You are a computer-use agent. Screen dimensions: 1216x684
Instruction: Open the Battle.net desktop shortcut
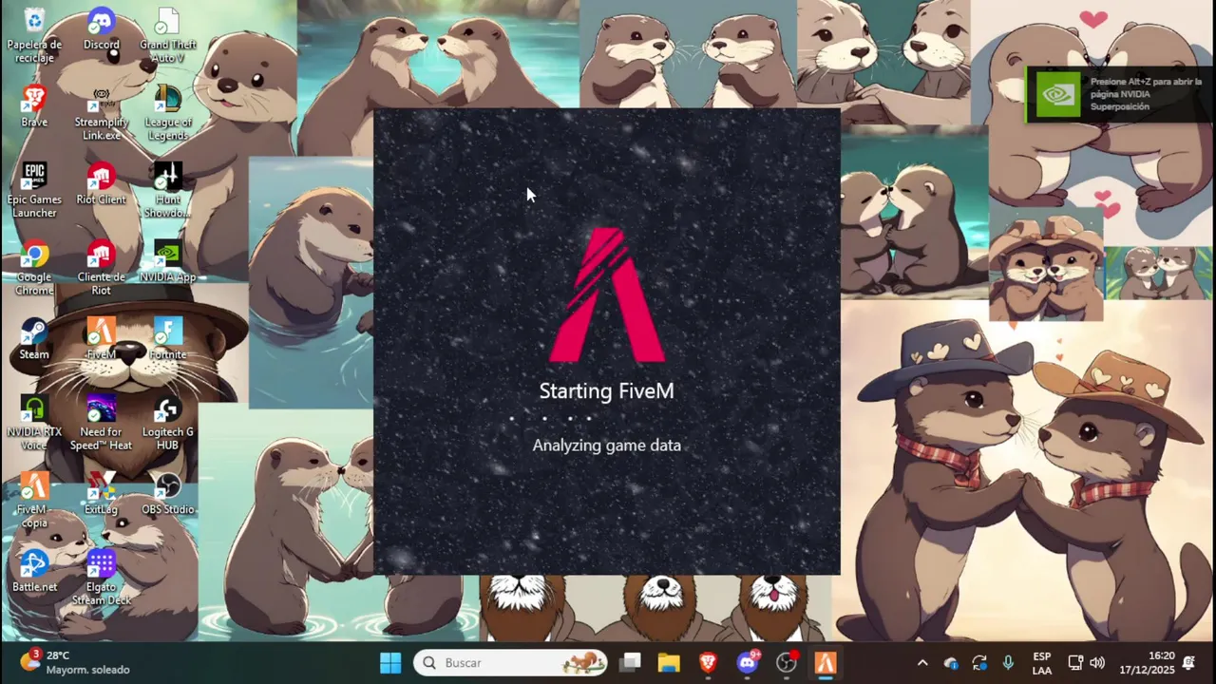(34, 572)
